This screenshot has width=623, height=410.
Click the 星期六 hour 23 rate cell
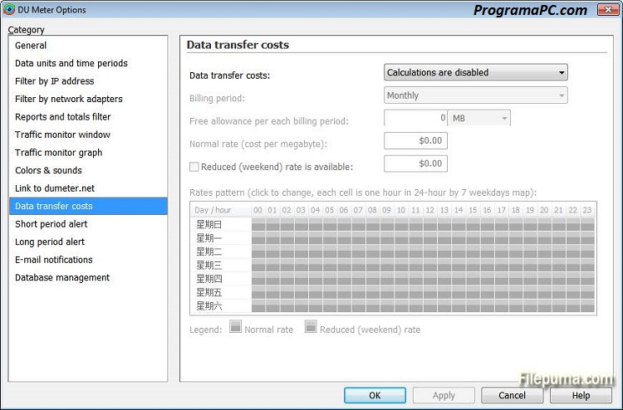click(x=587, y=305)
